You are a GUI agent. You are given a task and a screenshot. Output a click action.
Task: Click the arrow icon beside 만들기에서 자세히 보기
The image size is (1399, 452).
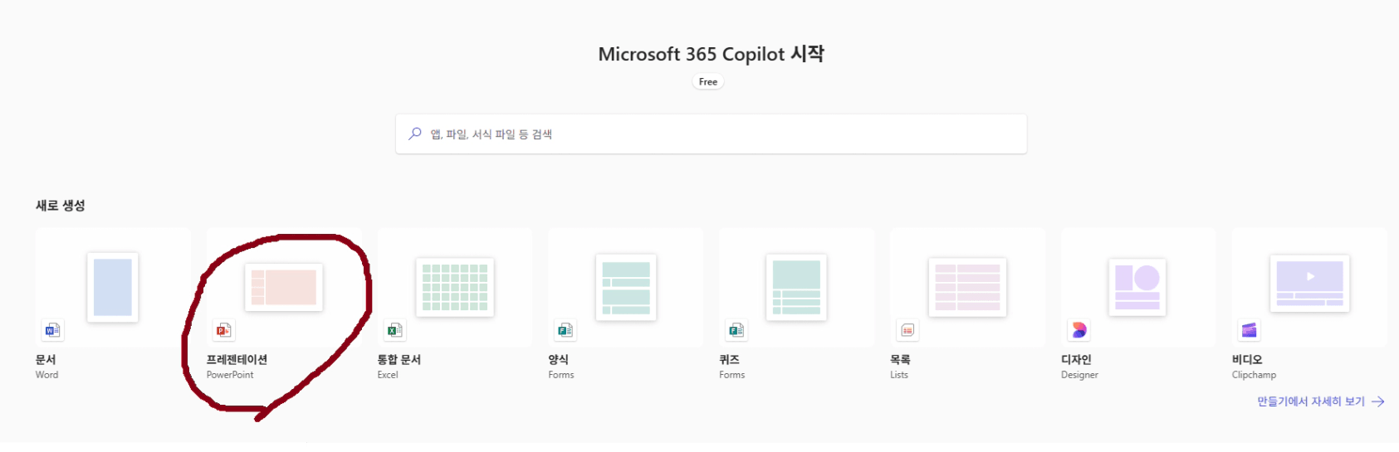tap(1378, 401)
